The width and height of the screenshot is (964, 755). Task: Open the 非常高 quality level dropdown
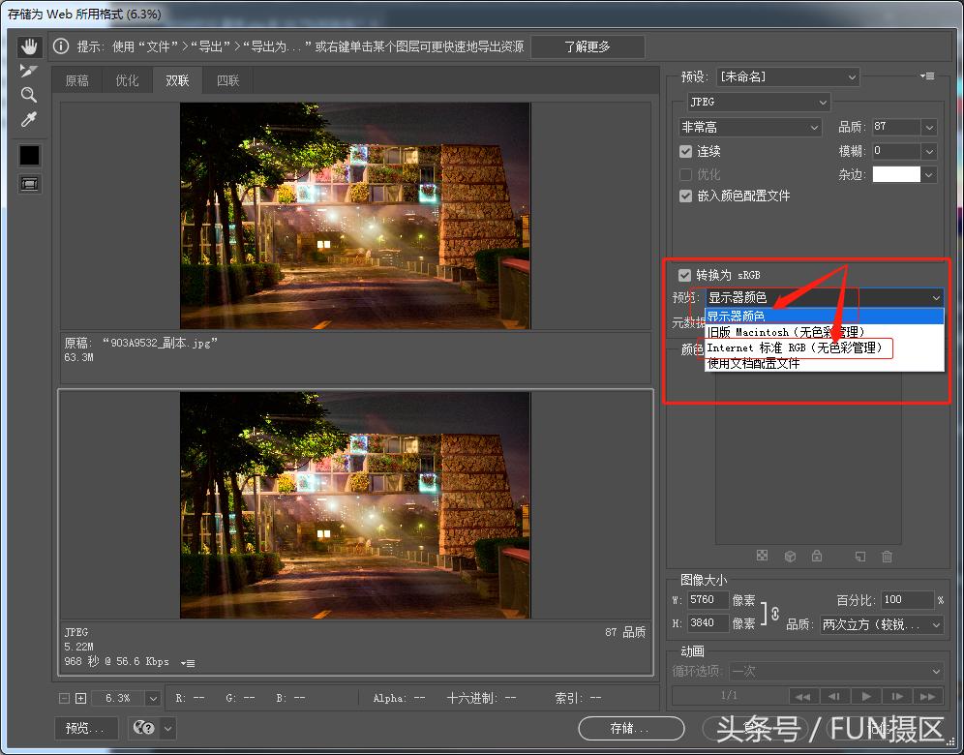[x=750, y=127]
